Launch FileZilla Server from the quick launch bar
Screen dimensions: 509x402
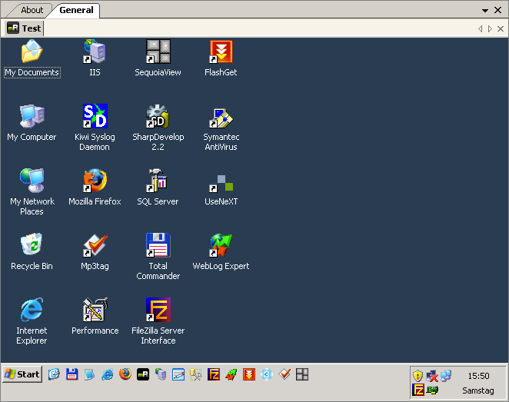[214, 374]
